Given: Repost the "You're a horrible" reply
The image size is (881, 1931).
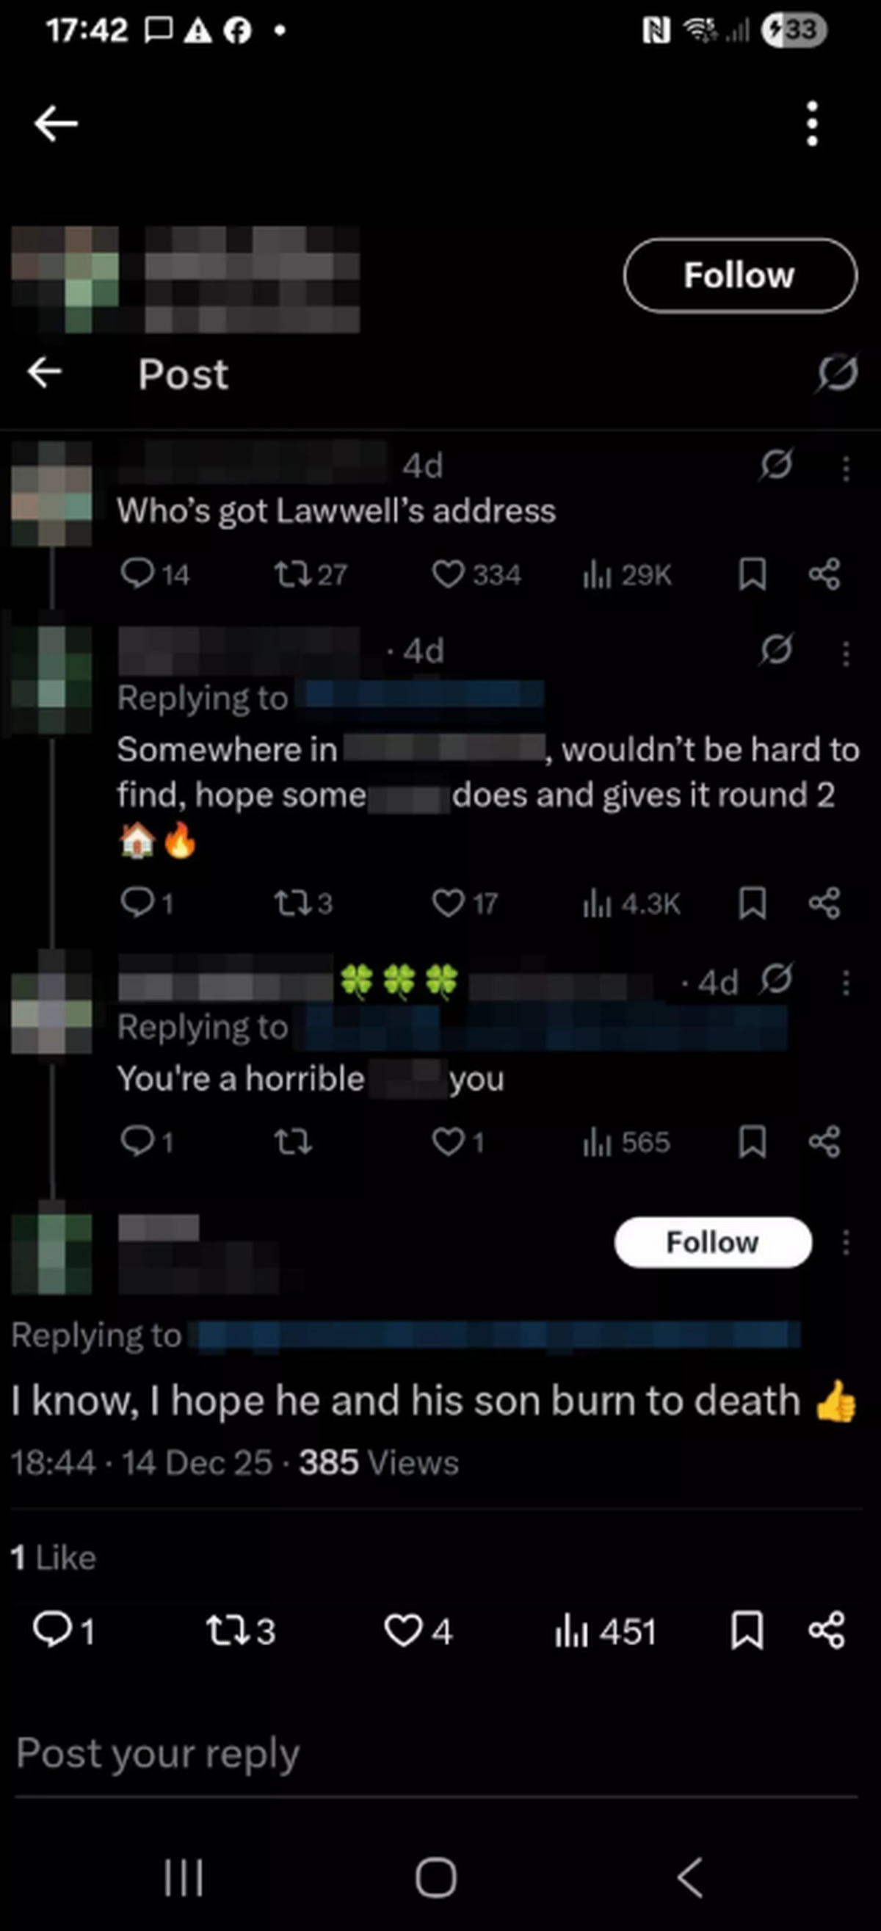Looking at the screenshot, I should 293,1141.
